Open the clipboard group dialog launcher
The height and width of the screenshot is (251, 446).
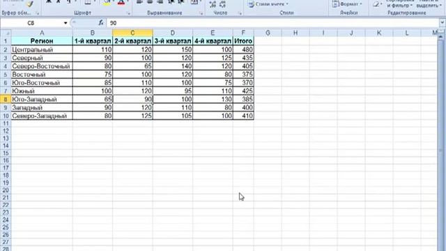pyautogui.click(x=37, y=13)
